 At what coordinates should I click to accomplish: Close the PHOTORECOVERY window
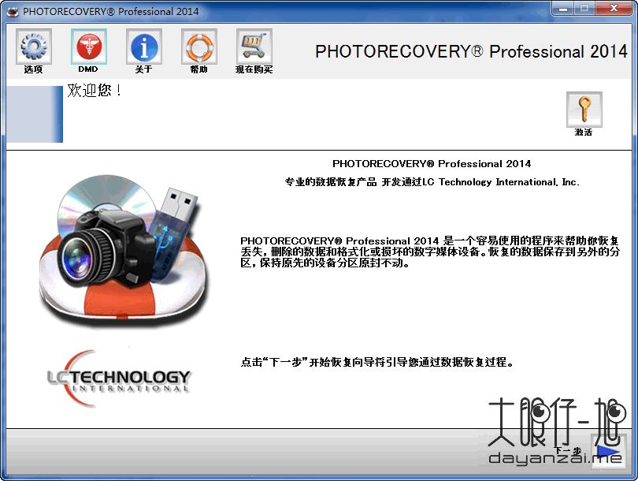click(x=614, y=8)
